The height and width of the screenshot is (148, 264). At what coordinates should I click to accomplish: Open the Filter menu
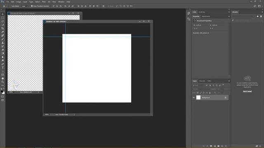44,2
